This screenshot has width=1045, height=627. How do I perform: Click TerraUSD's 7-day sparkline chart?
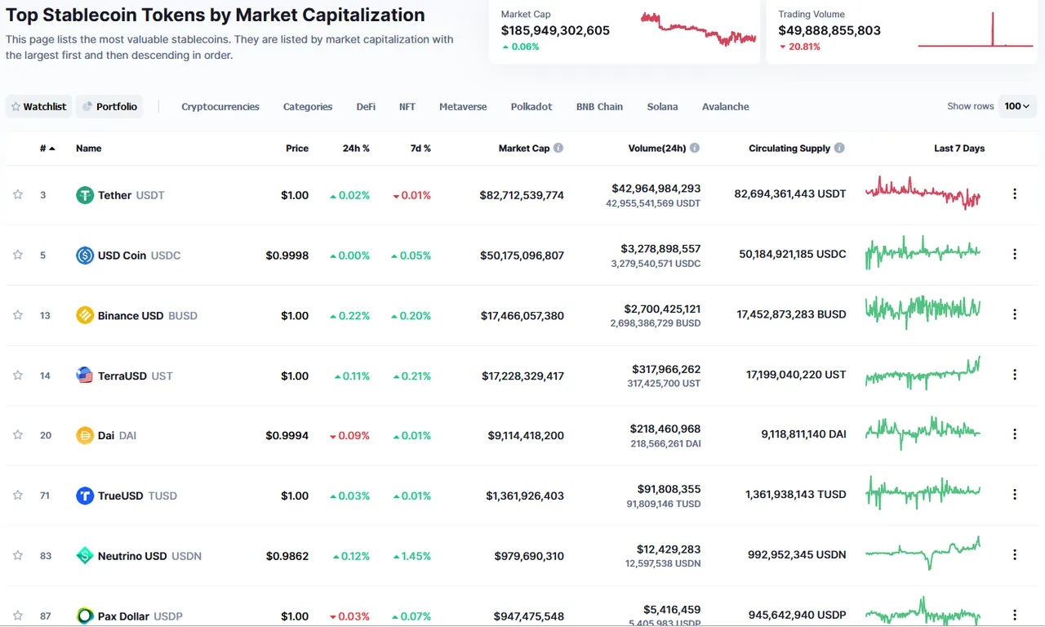click(923, 373)
